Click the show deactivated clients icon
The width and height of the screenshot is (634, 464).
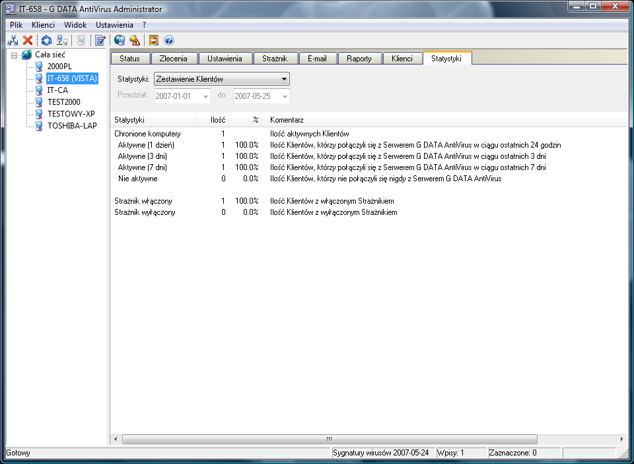tap(62, 40)
